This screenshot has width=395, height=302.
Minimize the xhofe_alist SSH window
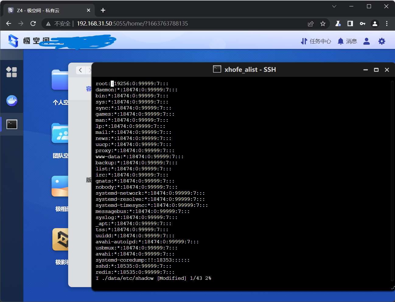(365, 70)
